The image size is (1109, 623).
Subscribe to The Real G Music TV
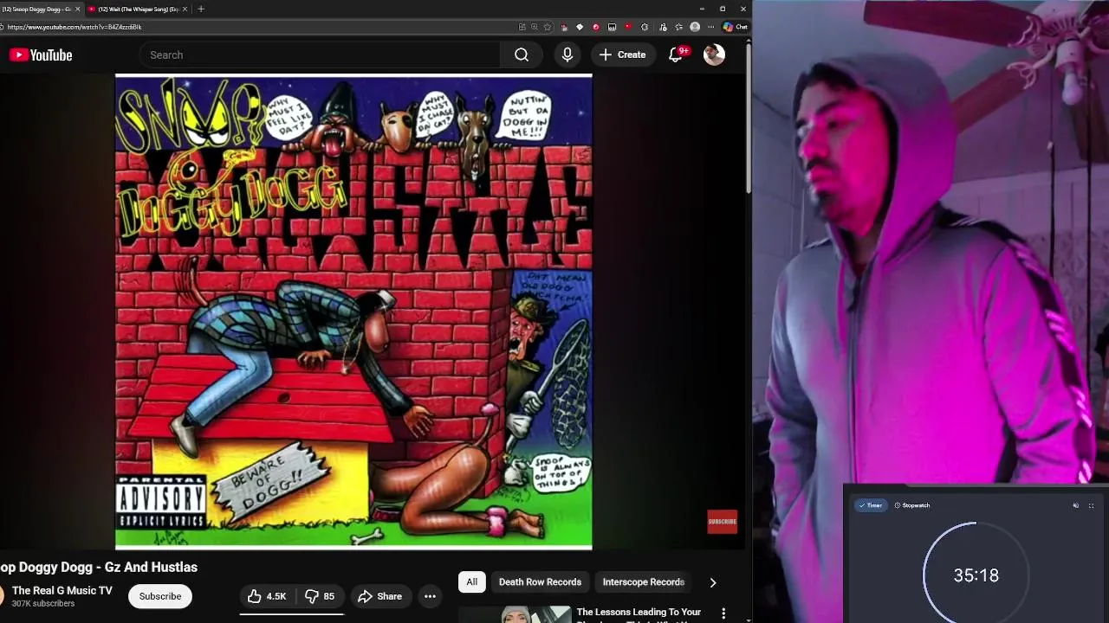[x=160, y=596]
